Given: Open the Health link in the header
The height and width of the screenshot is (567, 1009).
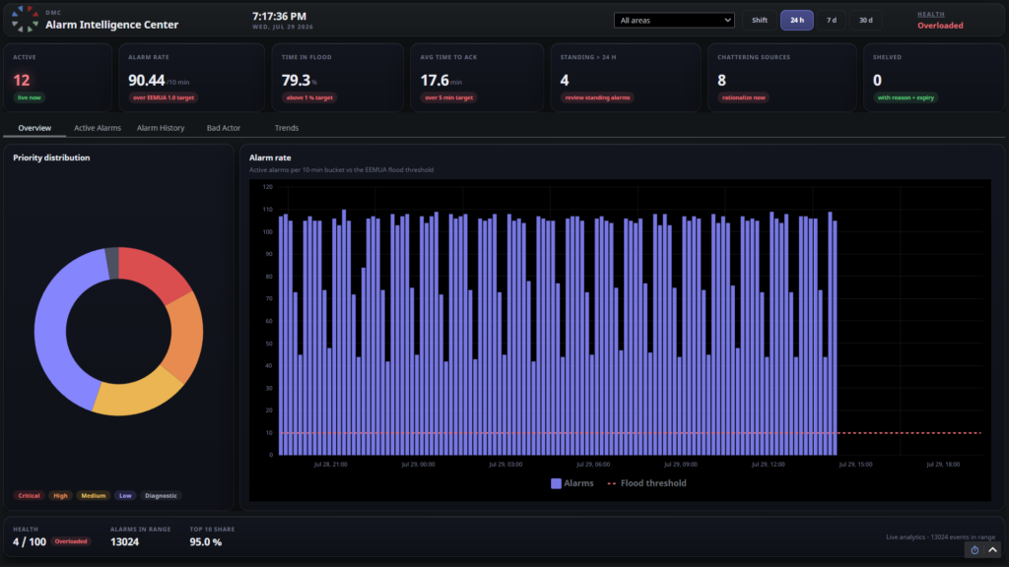Looking at the screenshot, I should [x=931, y=14].
